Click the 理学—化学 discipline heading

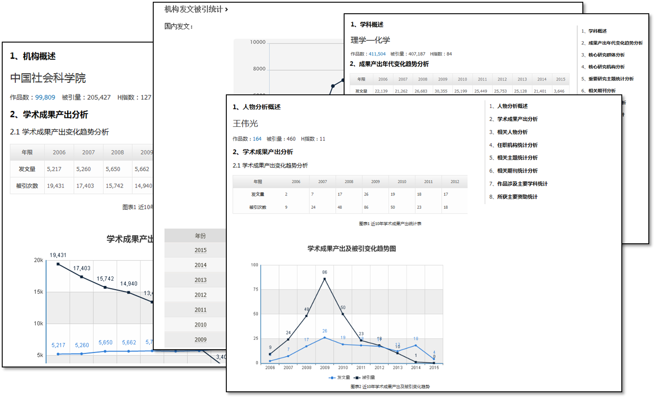(x=370, y=40)
